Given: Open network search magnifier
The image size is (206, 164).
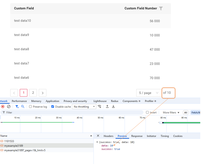Looking at the screenshot, I should point(23,107).
